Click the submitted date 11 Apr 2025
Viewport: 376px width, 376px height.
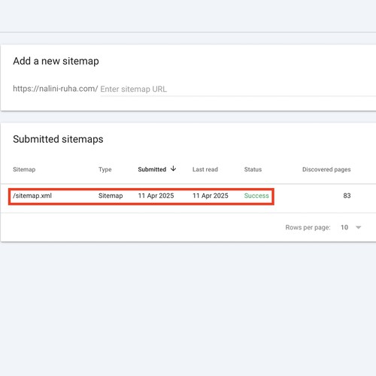pyautogui.click(x=156, y=196)
